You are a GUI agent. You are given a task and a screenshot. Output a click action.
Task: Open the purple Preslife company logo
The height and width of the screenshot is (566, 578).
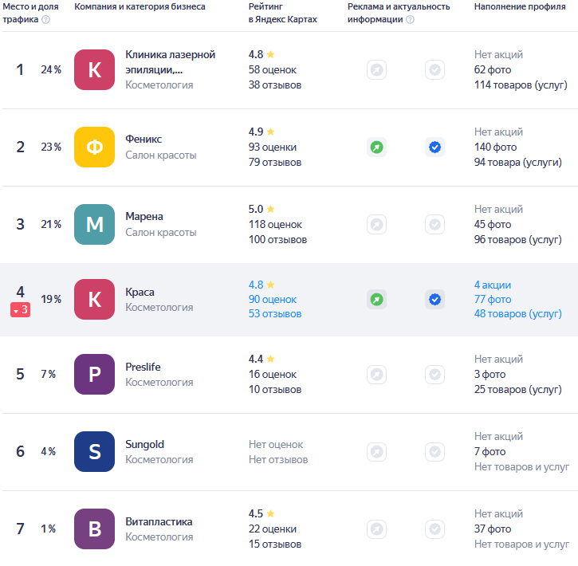94,375
